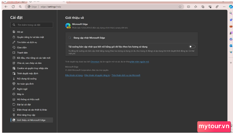
Task: Open the Favorites list icon
Action: (x=196, y=7)
